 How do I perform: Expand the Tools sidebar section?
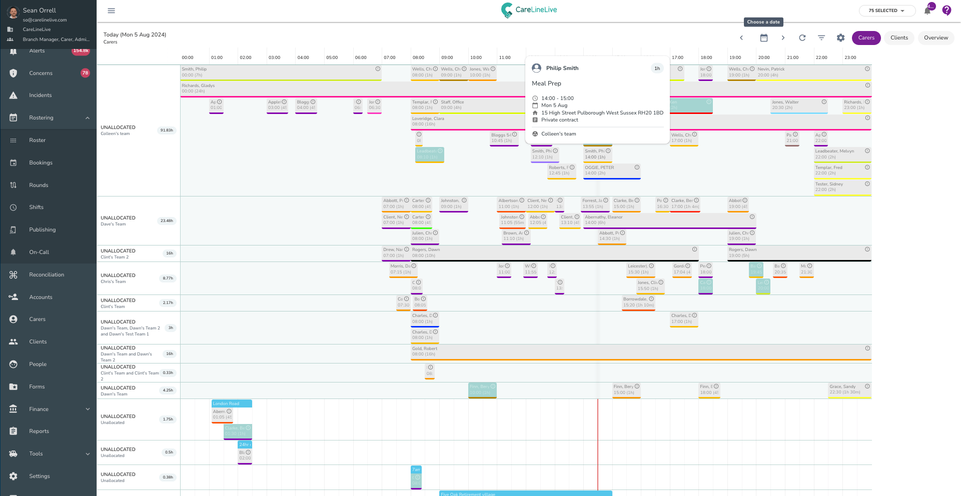[88, 454]
